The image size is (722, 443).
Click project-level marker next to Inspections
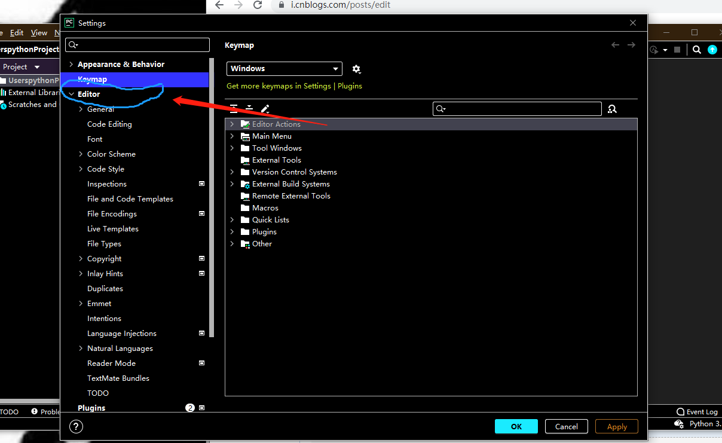pos(201,184)
